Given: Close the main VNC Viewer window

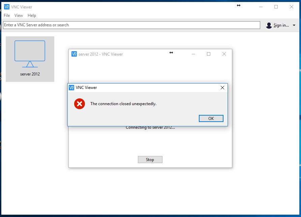Looking at the screenshot, I should (292, 7).
